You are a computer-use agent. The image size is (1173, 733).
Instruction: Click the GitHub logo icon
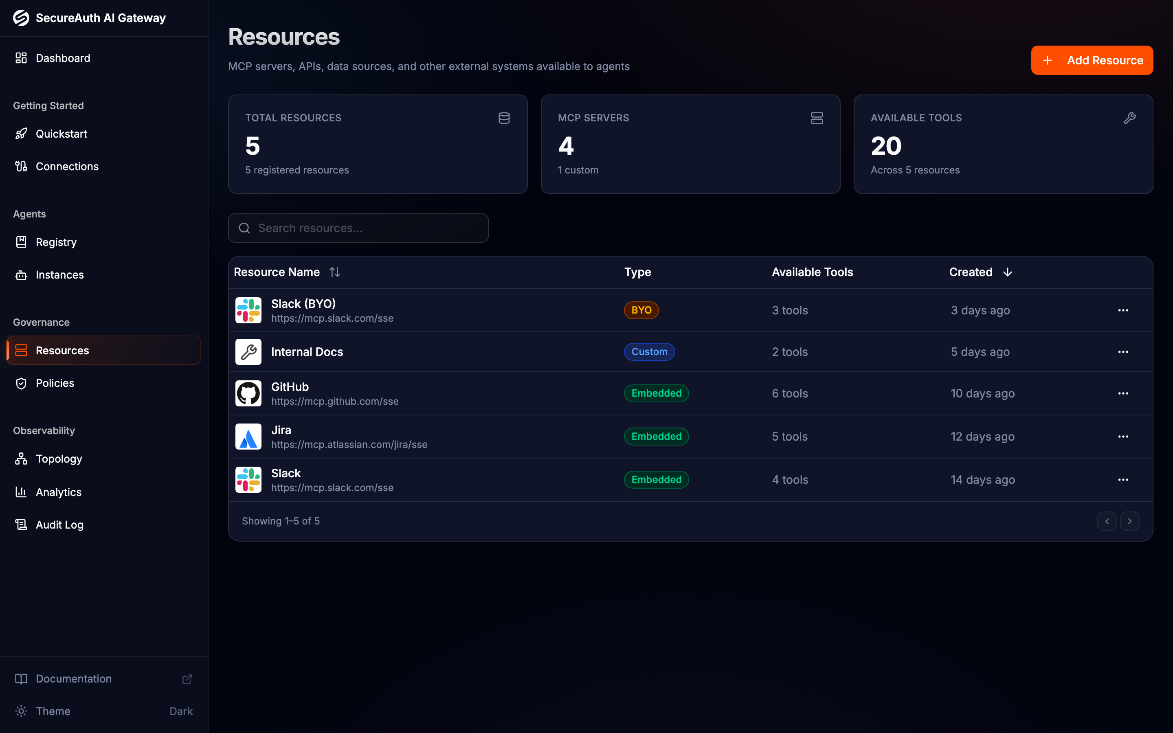pyautogui.click(x=248, y=393)
